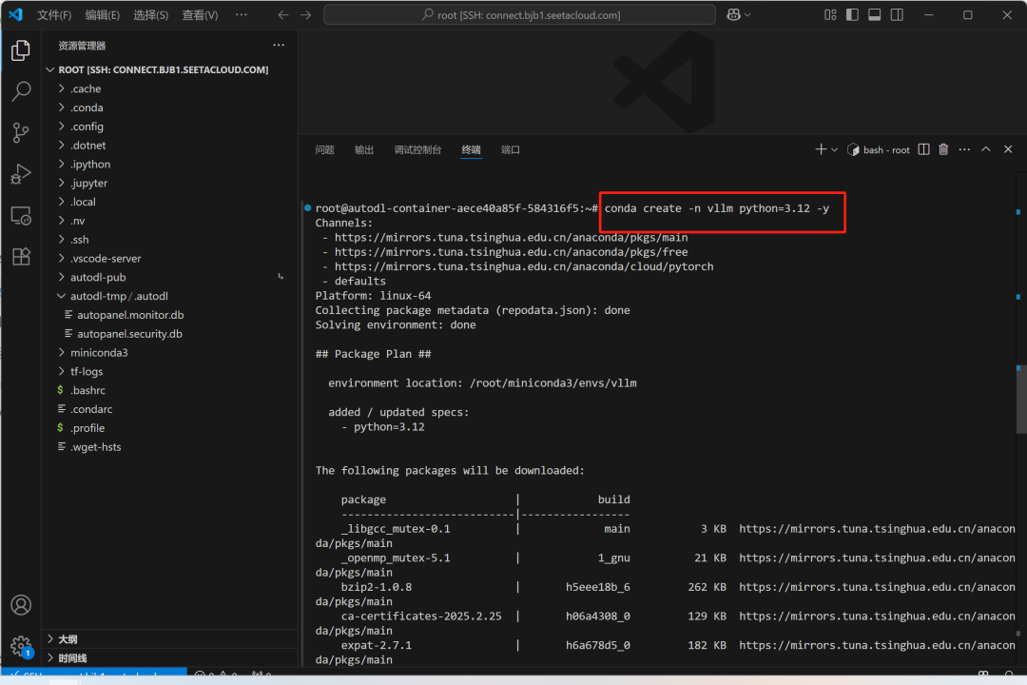The height and width of the screenshot is (685, 1027).
Task: Select the 终端 tab
Action: (x=471, y=150)
